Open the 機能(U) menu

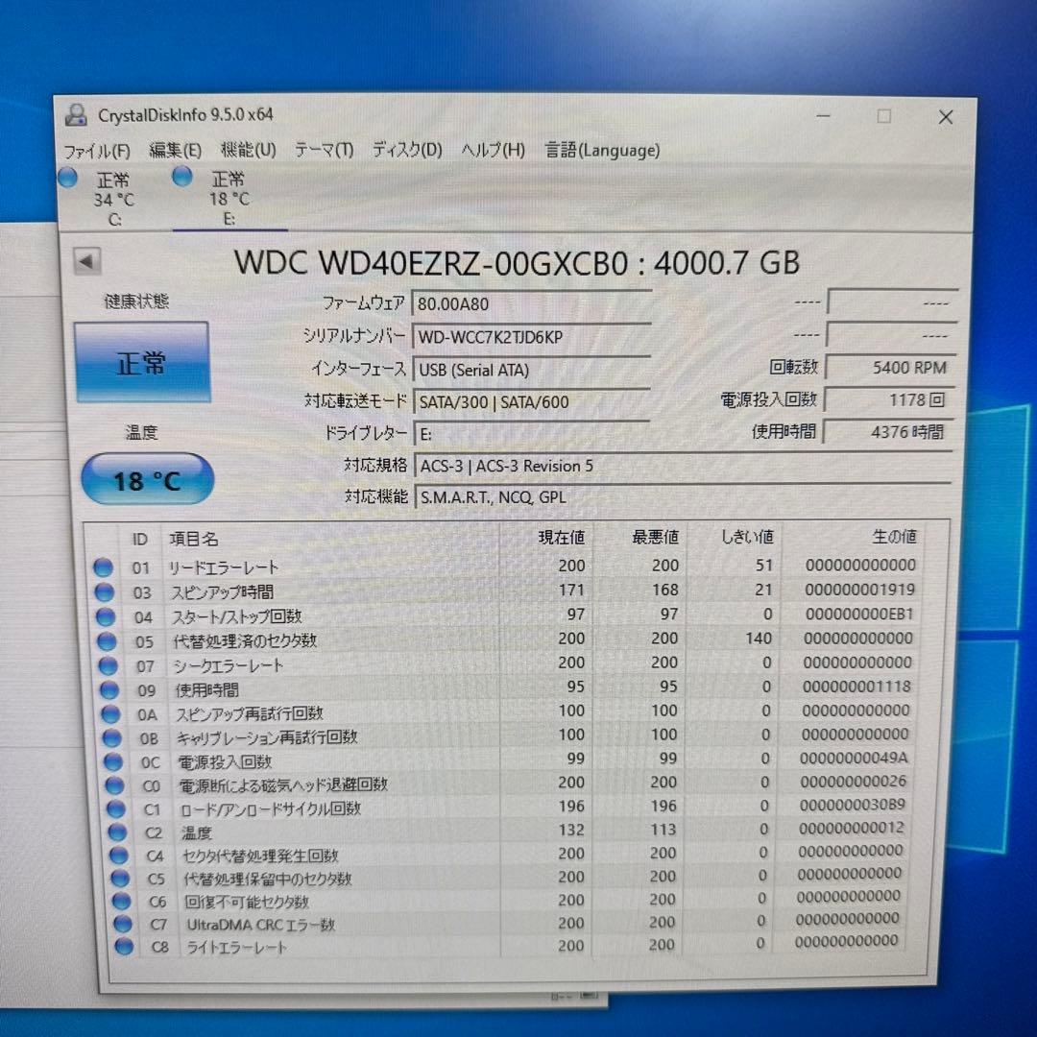(248, 150)
